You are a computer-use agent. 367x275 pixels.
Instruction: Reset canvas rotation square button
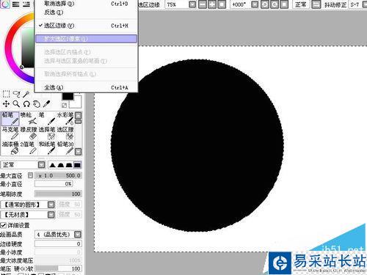tap(284, 4)
